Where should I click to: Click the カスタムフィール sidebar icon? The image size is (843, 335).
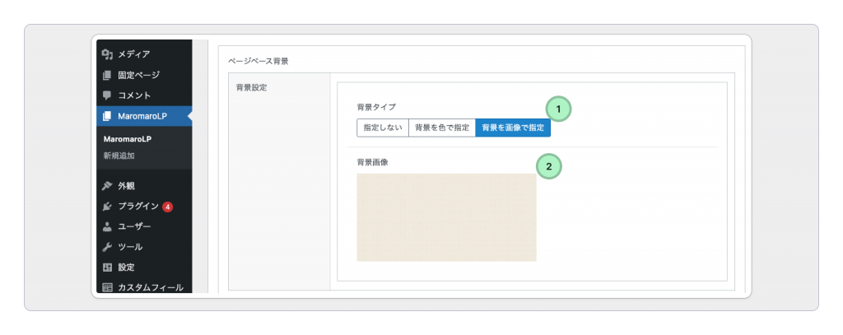(x=107, y=287)
